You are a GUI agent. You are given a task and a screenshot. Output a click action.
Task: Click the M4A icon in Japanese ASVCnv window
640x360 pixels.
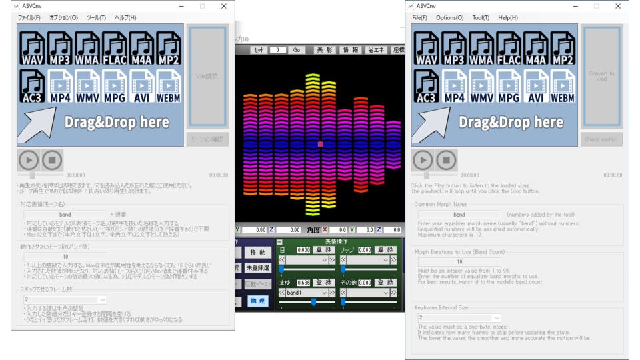pyautogui.click(x=141, y=48)
